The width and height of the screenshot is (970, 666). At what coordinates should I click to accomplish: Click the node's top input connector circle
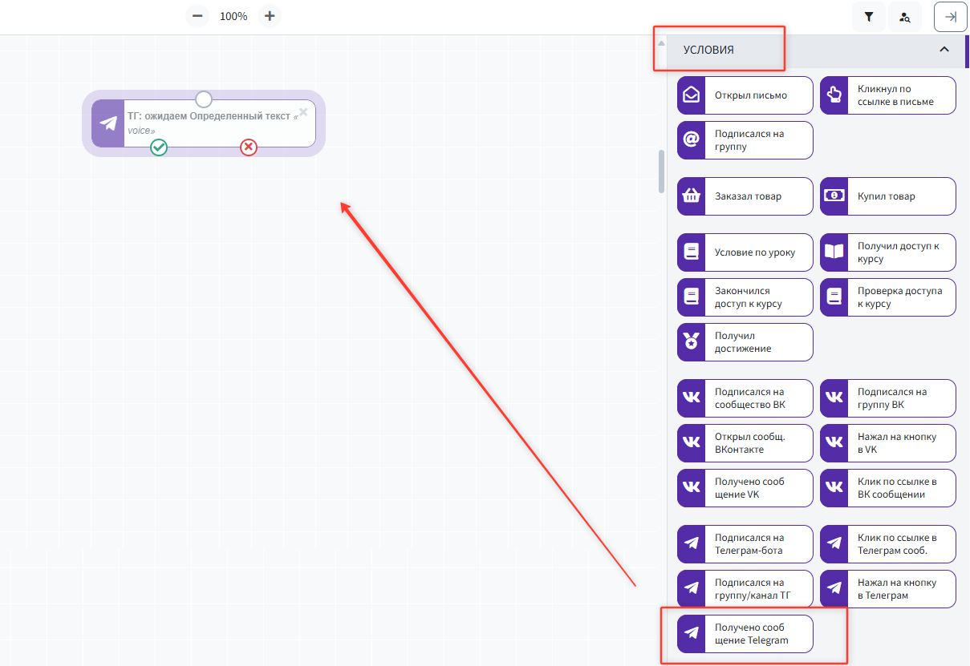204,99
